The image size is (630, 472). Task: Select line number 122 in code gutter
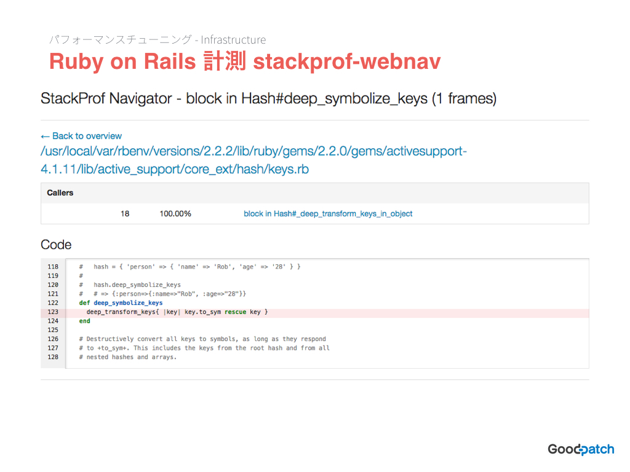(53, 303)
